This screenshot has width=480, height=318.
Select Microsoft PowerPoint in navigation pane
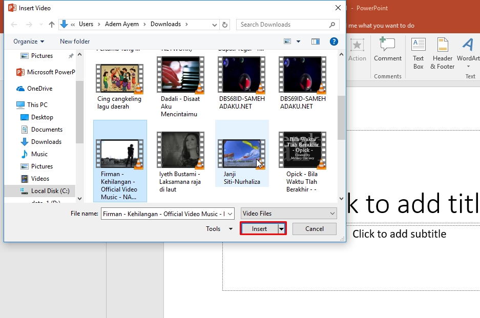[46, 72]
